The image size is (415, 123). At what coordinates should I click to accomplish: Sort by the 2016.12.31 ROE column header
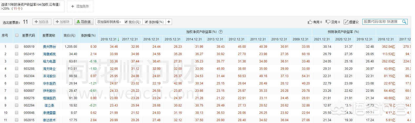[x=151, y=39]
